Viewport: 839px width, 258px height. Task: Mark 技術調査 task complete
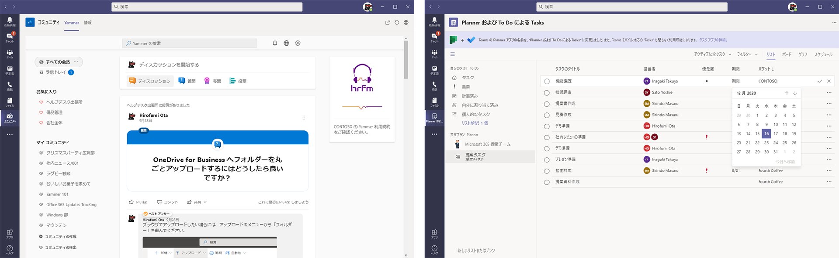547,92
